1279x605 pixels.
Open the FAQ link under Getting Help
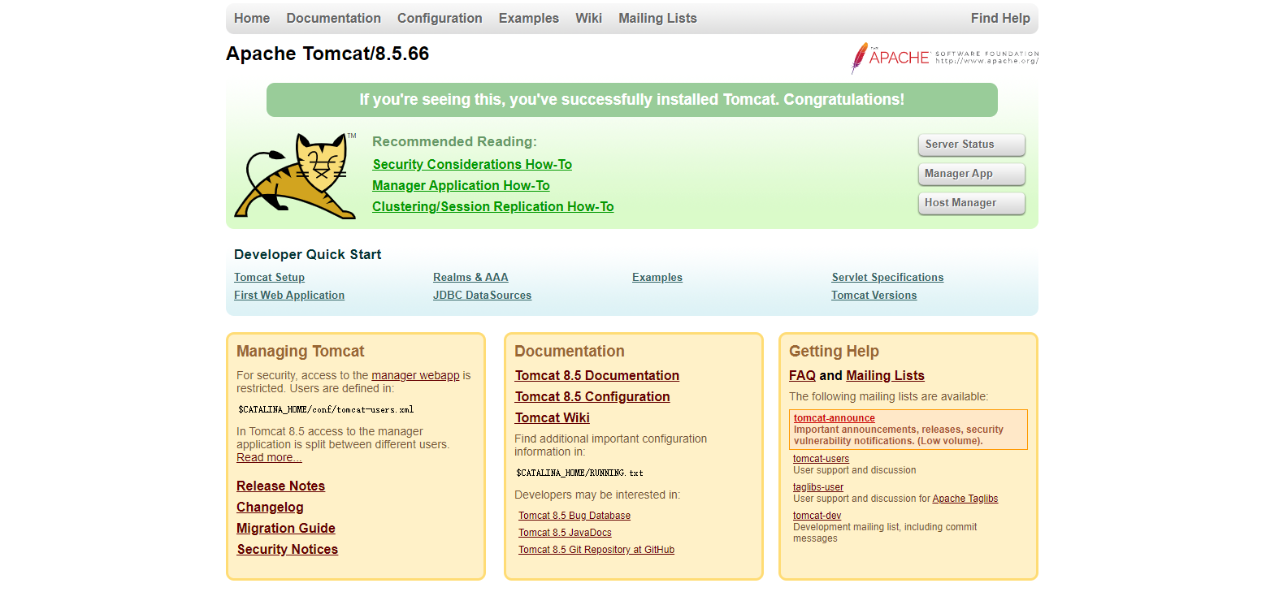click(802, 375)
